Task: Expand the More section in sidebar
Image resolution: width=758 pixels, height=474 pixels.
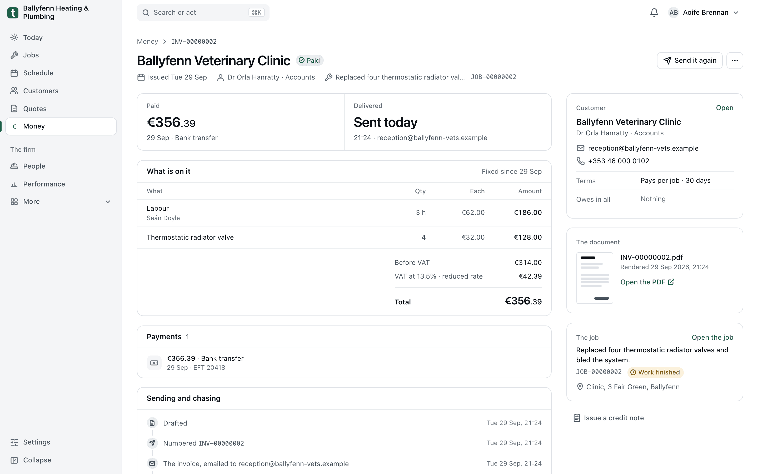Action: [x=61, y=201]
